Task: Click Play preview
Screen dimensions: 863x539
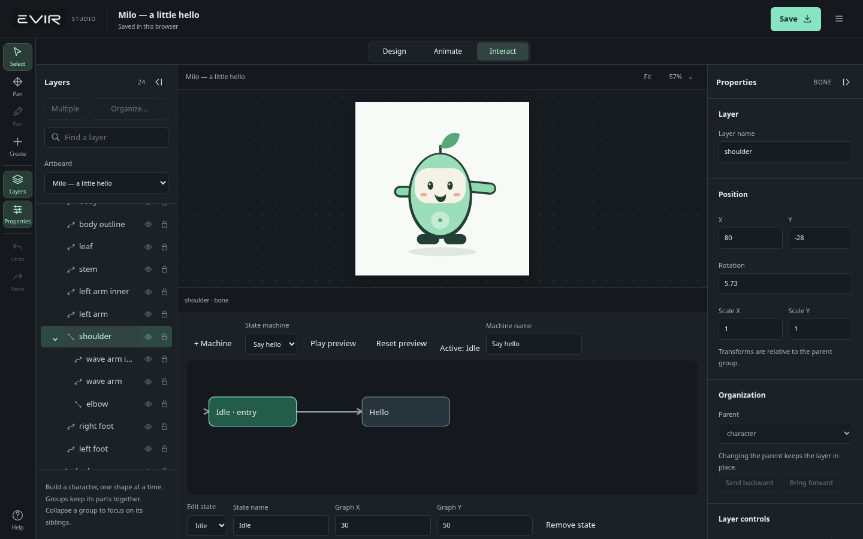Action: (x=333, y=344)
